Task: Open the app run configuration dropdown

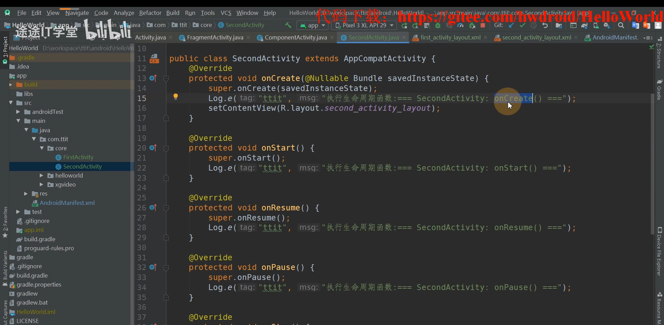Action: point(312,25)
